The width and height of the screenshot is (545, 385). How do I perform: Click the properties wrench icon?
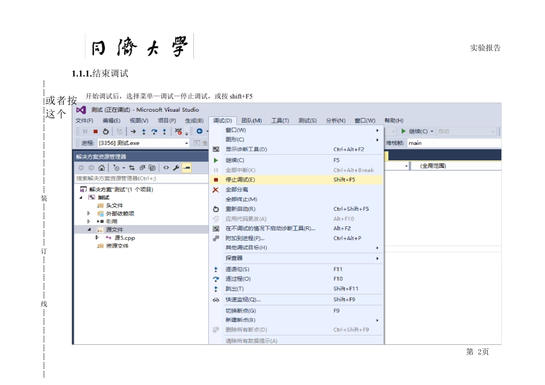pyautogui.click(x=176, y=168)
